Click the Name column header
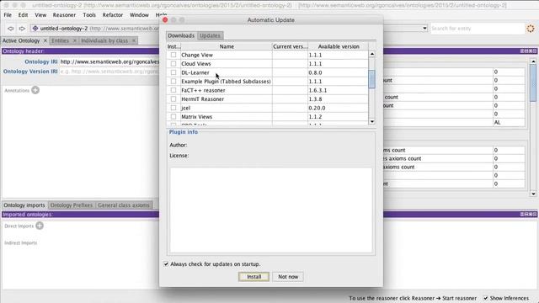This screenshot has width=539, height=303. [x=227, y=46]
